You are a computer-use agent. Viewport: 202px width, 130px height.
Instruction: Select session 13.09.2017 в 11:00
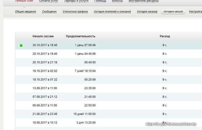click(x=45, y=88)
